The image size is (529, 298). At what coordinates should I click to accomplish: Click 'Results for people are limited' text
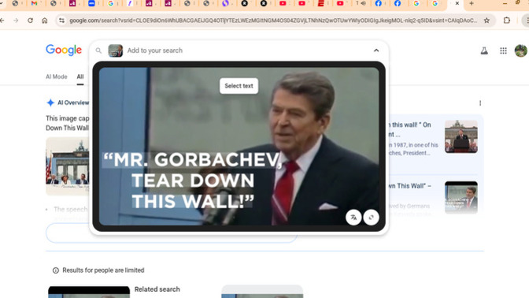pyautogui.click(x=103, y=270)
